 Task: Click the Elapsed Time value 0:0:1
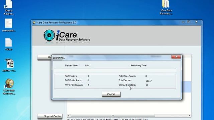88,66
